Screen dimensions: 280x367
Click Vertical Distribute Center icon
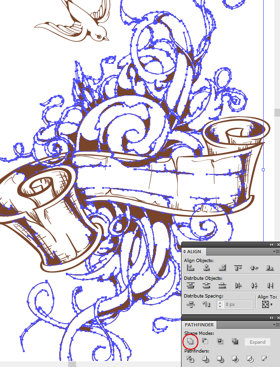[x=206, y=285]
